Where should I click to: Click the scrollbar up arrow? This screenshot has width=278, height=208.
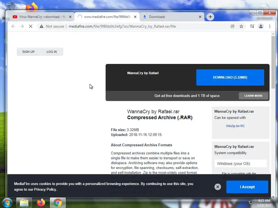(x=273, y=34)
